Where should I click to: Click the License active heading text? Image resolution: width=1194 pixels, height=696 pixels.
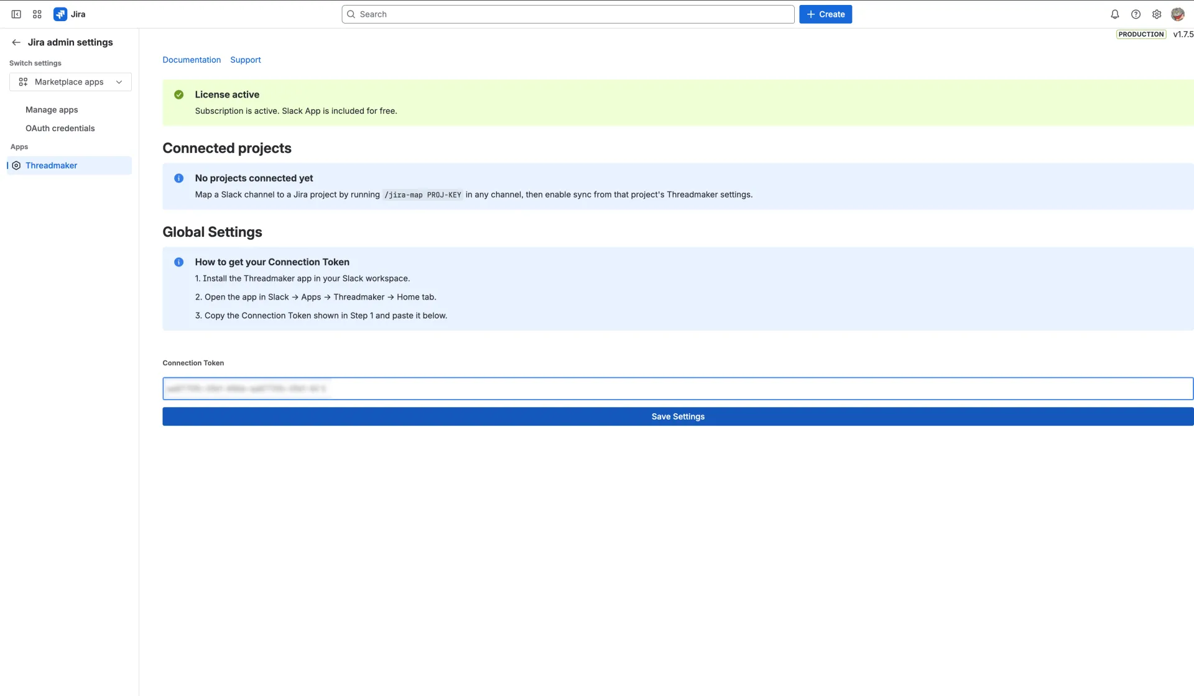tap(227, 94)
